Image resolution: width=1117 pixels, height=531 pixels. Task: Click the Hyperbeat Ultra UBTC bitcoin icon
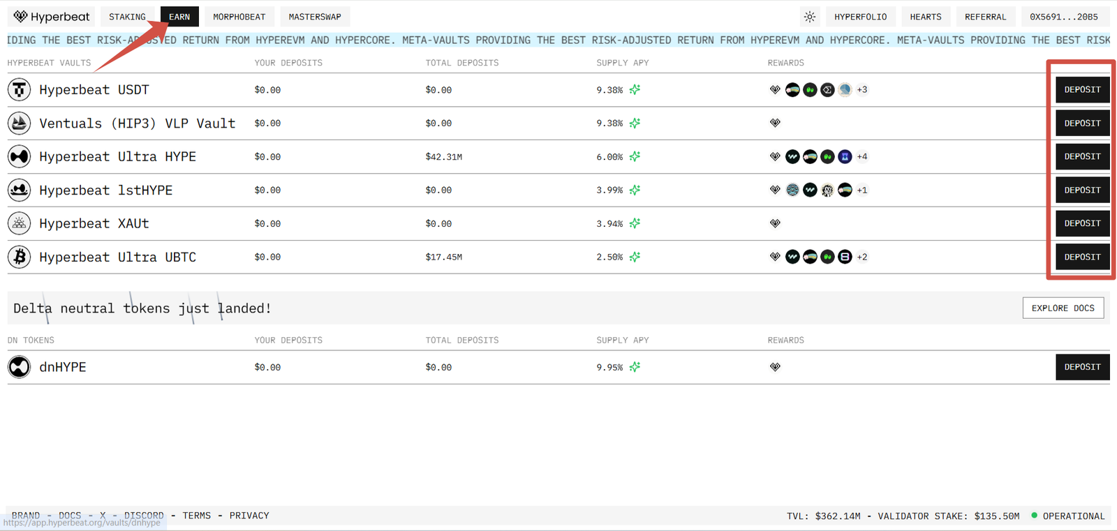click(x=20, y=257)
